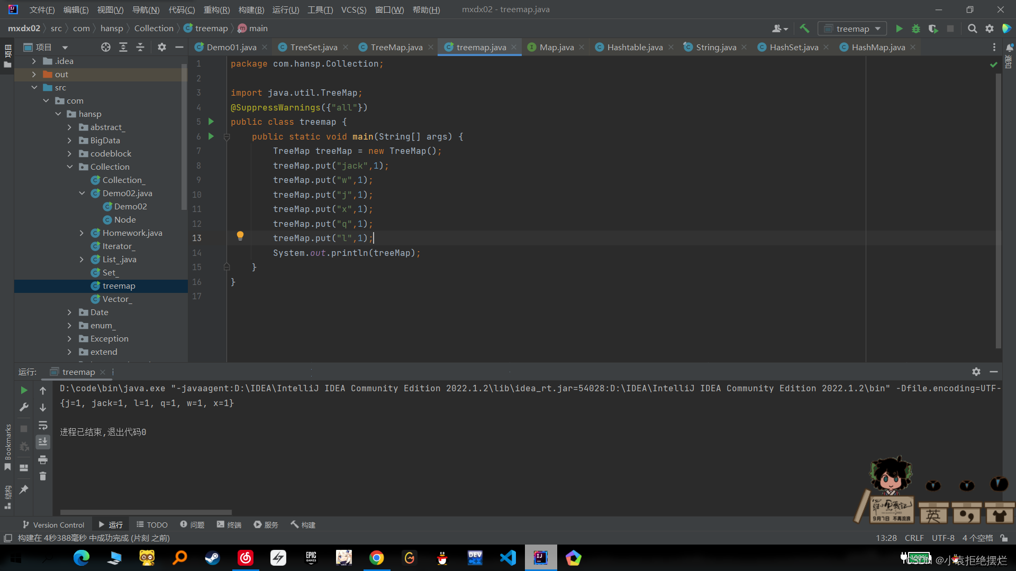Image resolution: width=1016 pixels, height=571 pixels.
Task: Open the 构建(B) Build menu
Action: (x=251, y=10)
